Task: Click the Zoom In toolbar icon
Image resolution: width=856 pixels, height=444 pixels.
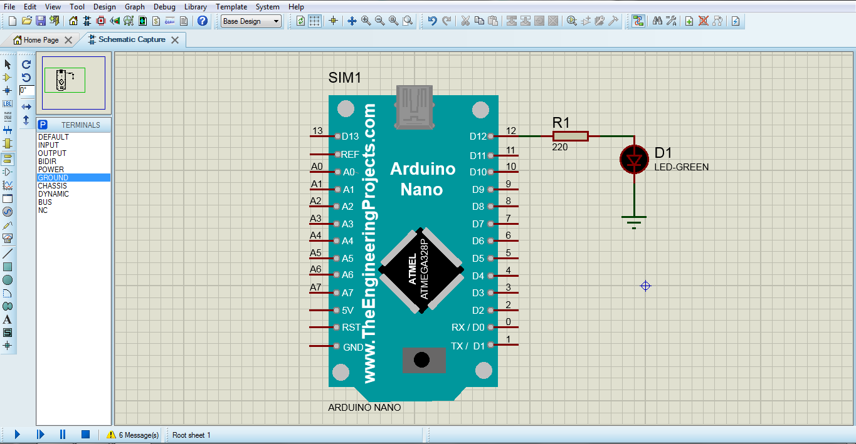Action: pos(366,20)
